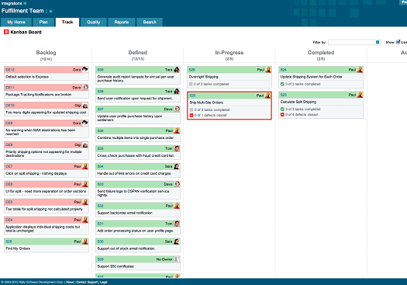Click the red header of card DE10
This screenshot has height=285, width=407.
(47, 106)
